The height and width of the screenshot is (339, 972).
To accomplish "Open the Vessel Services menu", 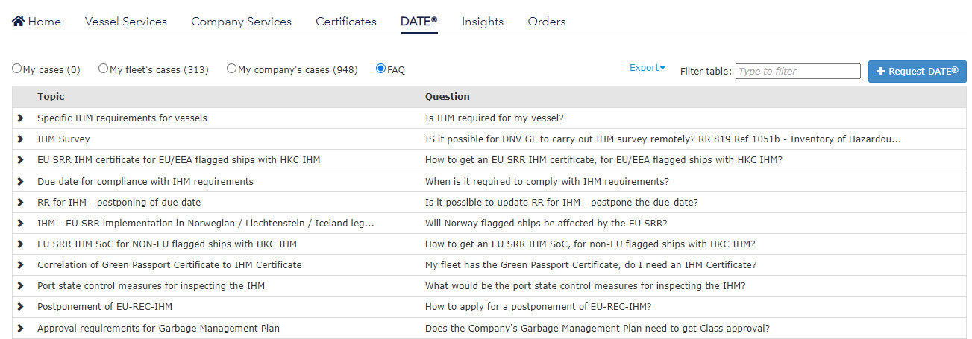I will pyautogui.click(x=126, y=22).
